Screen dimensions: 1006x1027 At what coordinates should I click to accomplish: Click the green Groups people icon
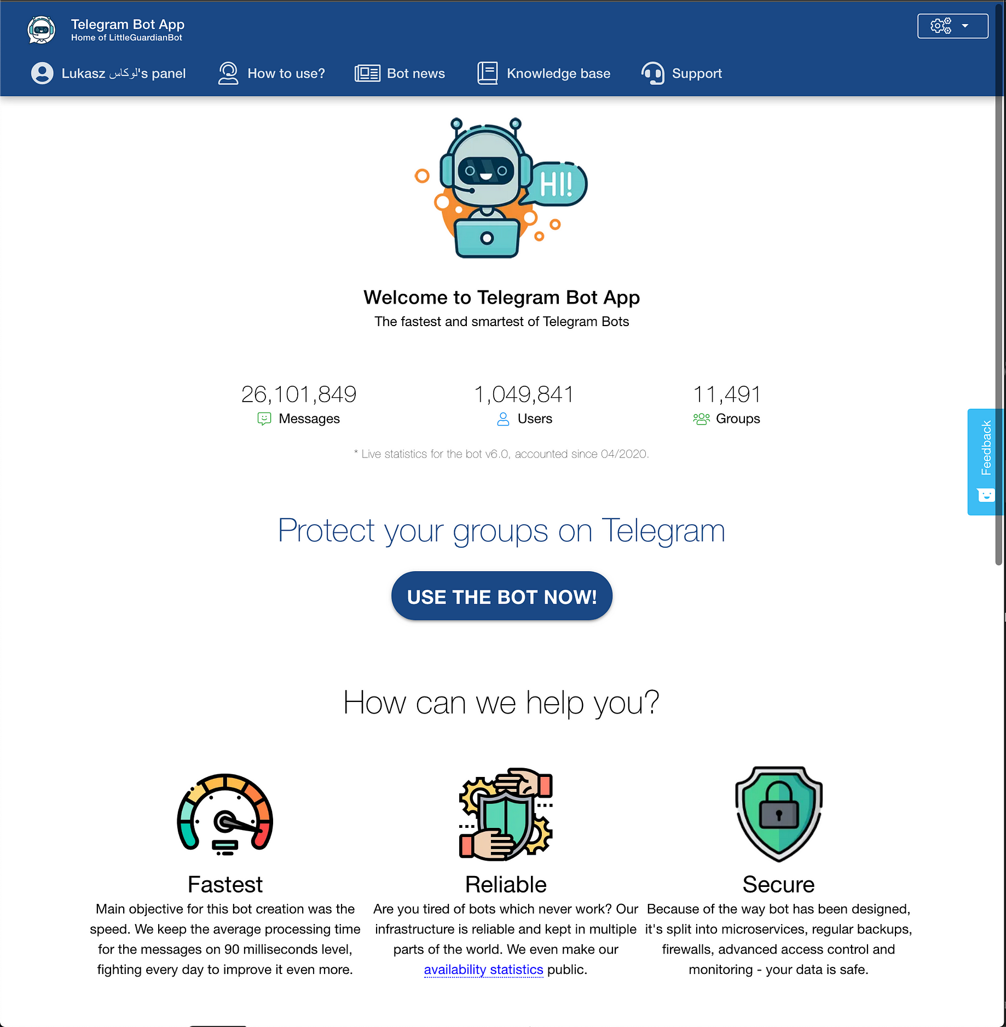(701, 419)
